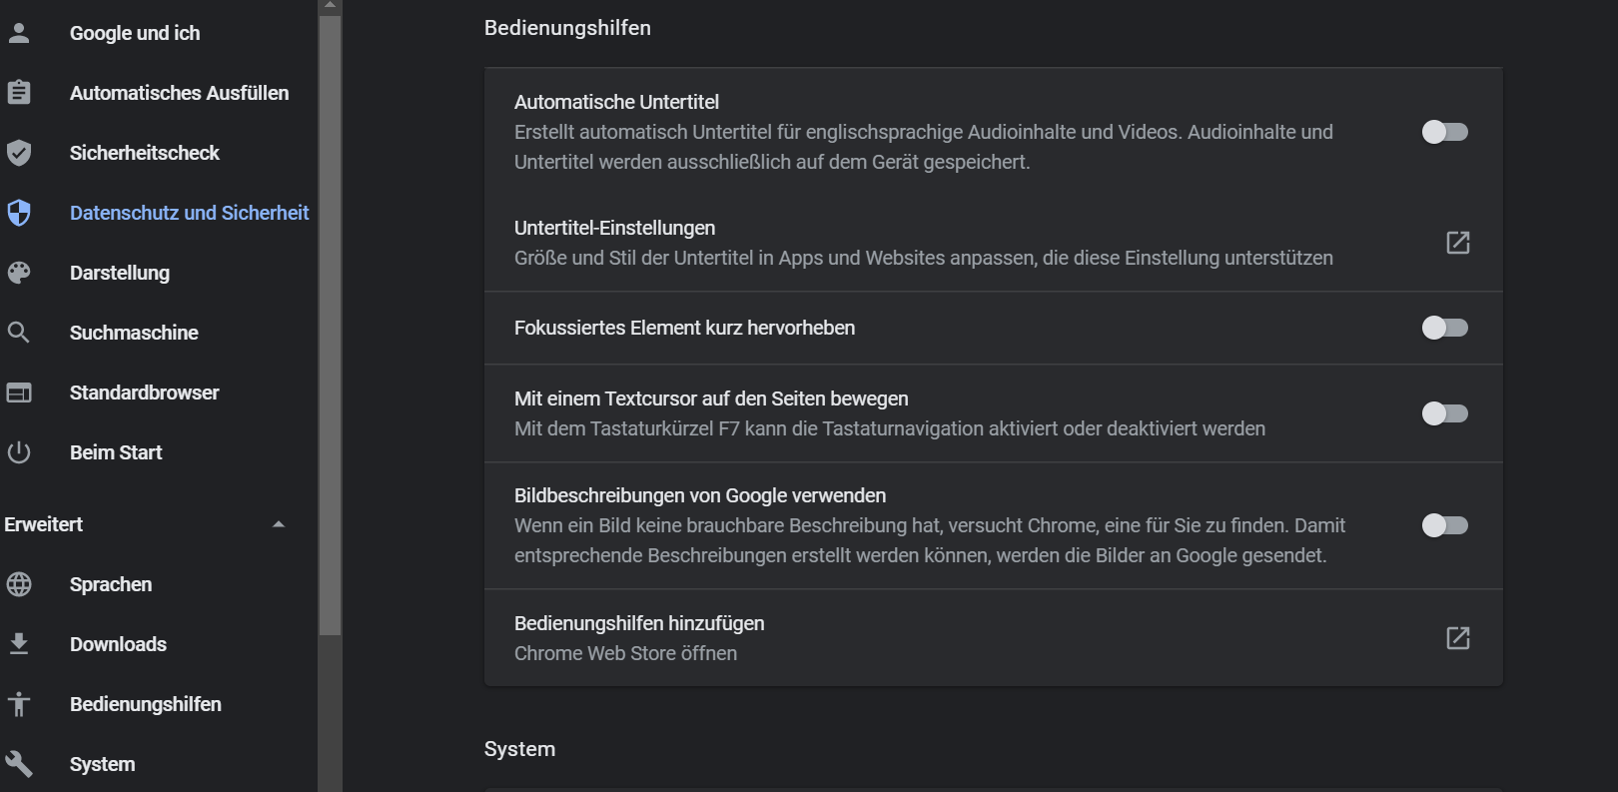Click the wrench icon for System

[x=19, y=764]
